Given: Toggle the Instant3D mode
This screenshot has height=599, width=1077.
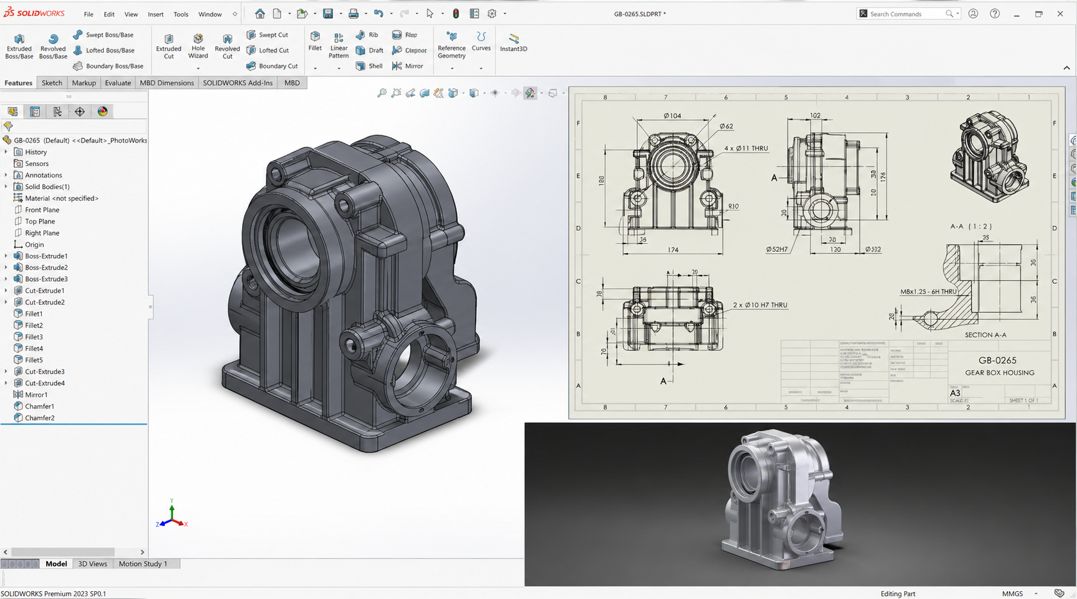Looking at the screenshot, I should coord(513,42).
